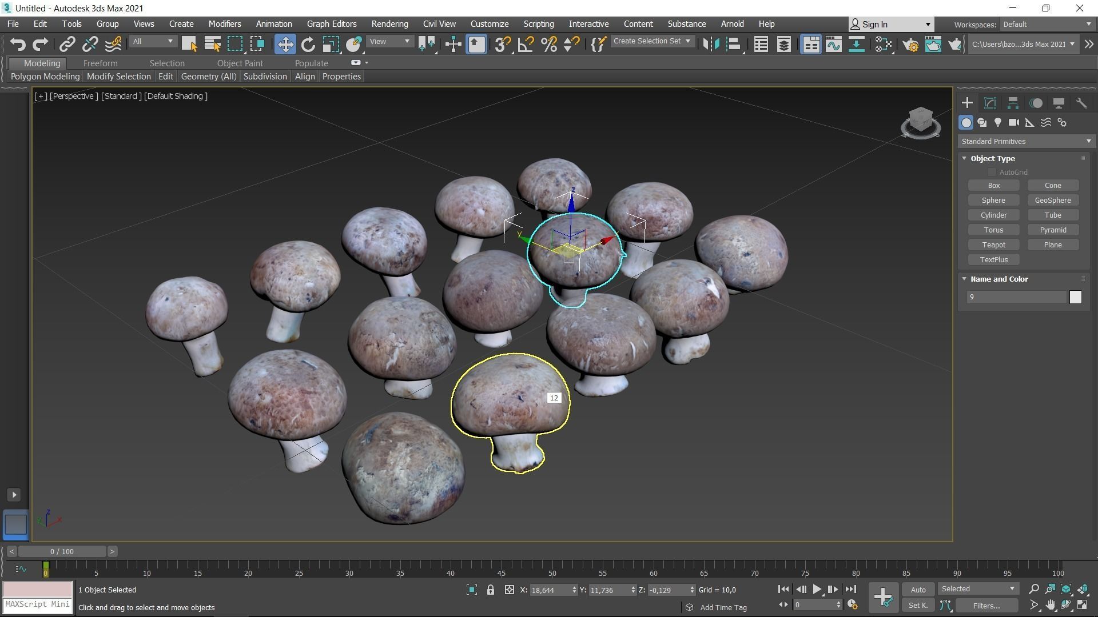The width and height of the screenshot is (1098, 617).
Task: Open the Scene Explorer icon
Action: (x=761, y=44)
